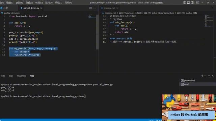The height and width of the screenshot is (121, 216).
Task: Select the readme.md editor tab
Action: (109, 8)
